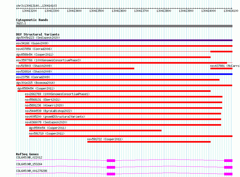Click esv3597766 (1000GenomesConsortiumPhase3) label
Image resolution: width=240 pixels, height=177 pixels.
49,60
